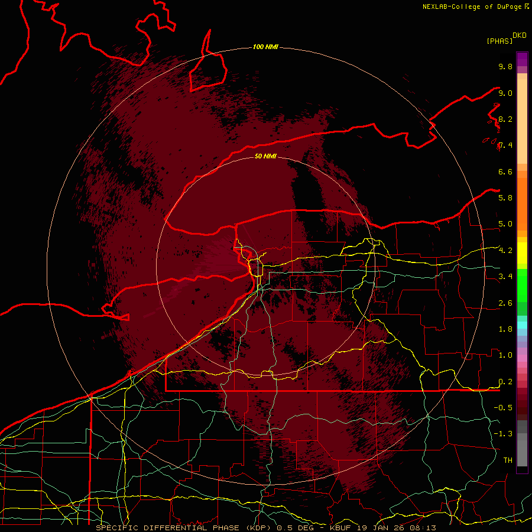
Task: Click the bright green segment of the color bar
Action: tap(522, 285)
